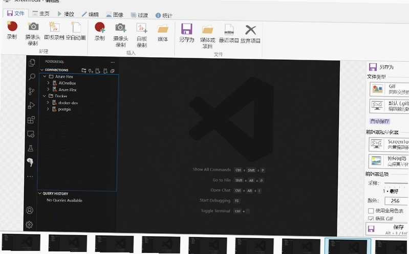
Task: Click the Toggle Terminal hint
Action: [x=216, y=211]
